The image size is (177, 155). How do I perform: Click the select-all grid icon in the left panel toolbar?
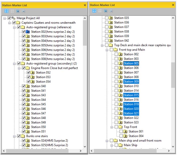pyautogui.click(x=7, y=11)
